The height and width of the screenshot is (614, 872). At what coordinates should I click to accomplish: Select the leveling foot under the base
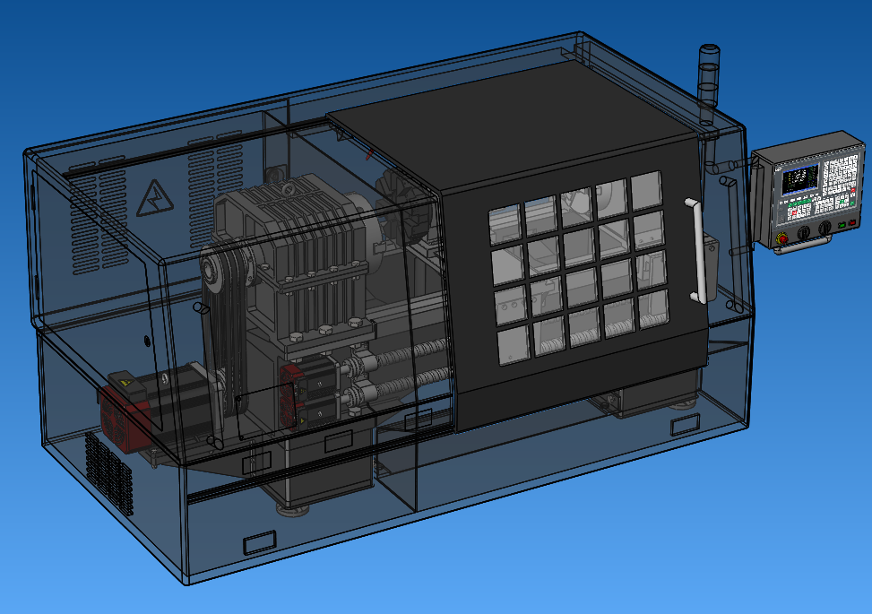point(293,509)
